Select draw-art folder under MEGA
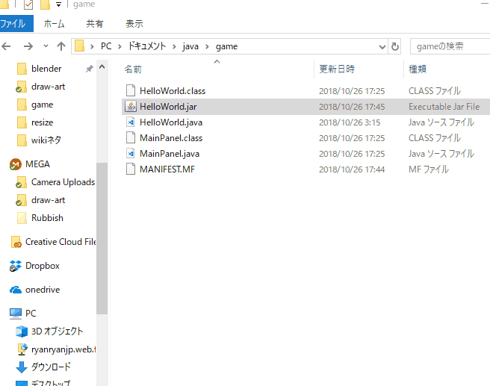 [48, 200]
